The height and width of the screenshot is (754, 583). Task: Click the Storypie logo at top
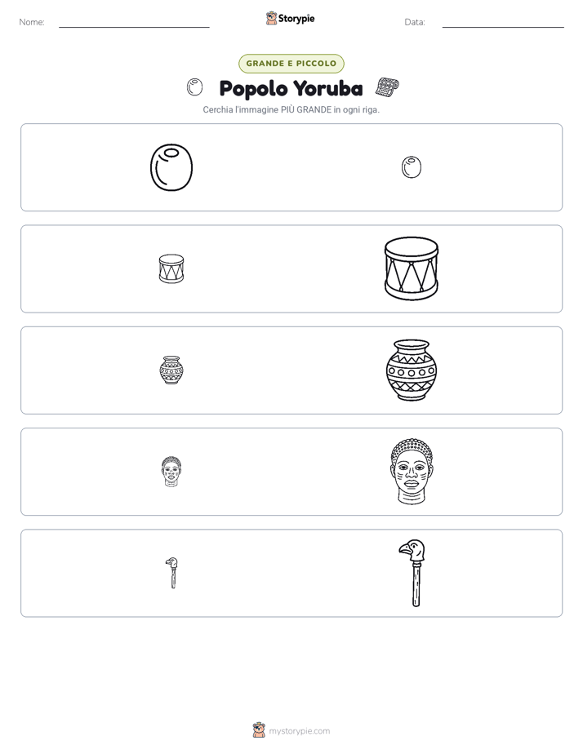pos(291,18)
